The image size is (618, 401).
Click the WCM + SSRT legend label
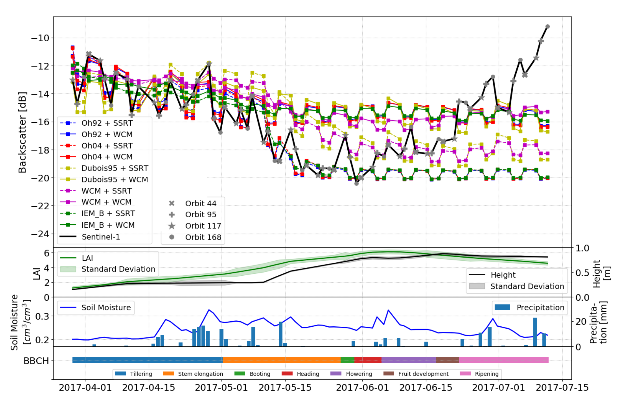[106, 191]
